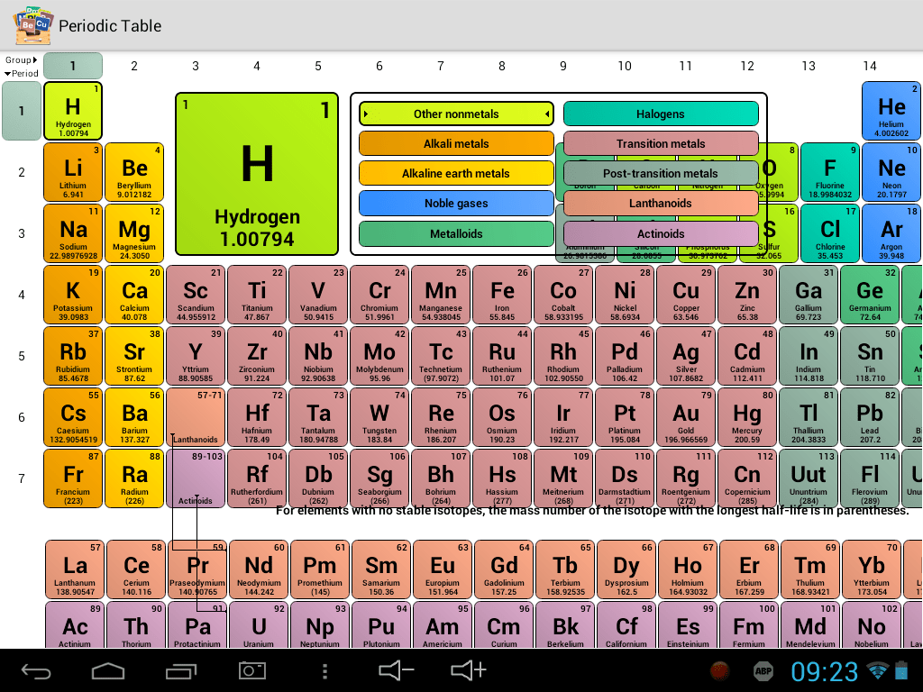Toggle the Noble gases category filter

point(456,204)
